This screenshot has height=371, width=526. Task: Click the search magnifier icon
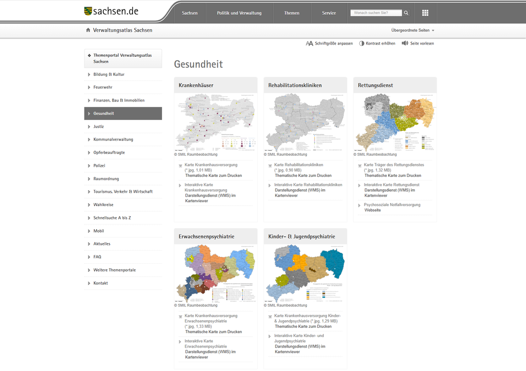tap(406, 12)
